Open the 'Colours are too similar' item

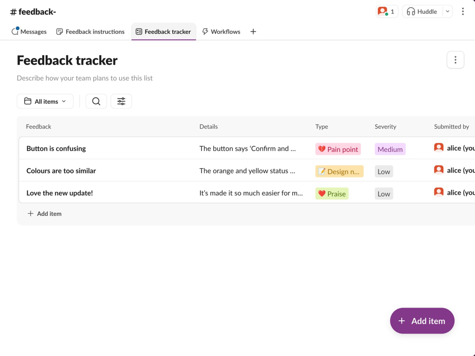coord(61,171)
